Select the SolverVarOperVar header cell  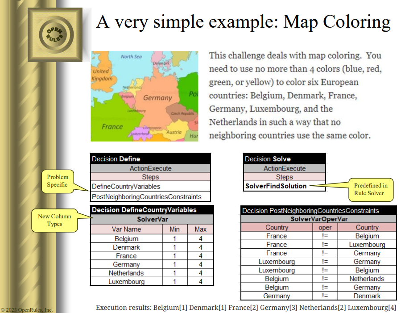click(318, 219)
